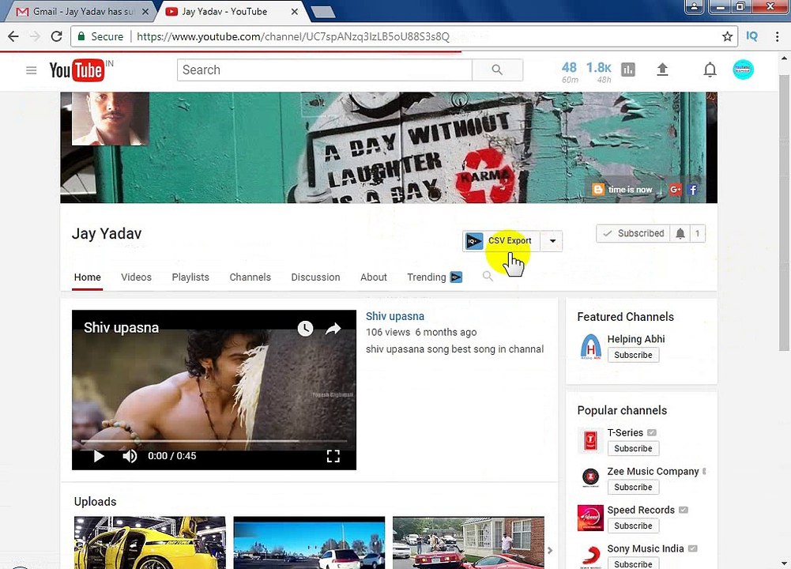
Task: Open vidIQ bar chart stats icon
Action: [628, 70]
